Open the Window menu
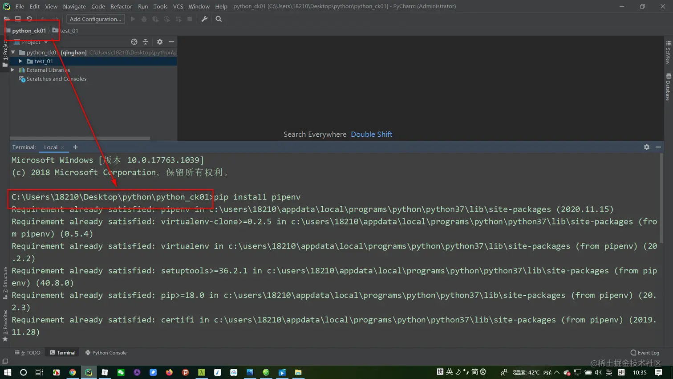 pyautogui.click(x=199, y=6)
